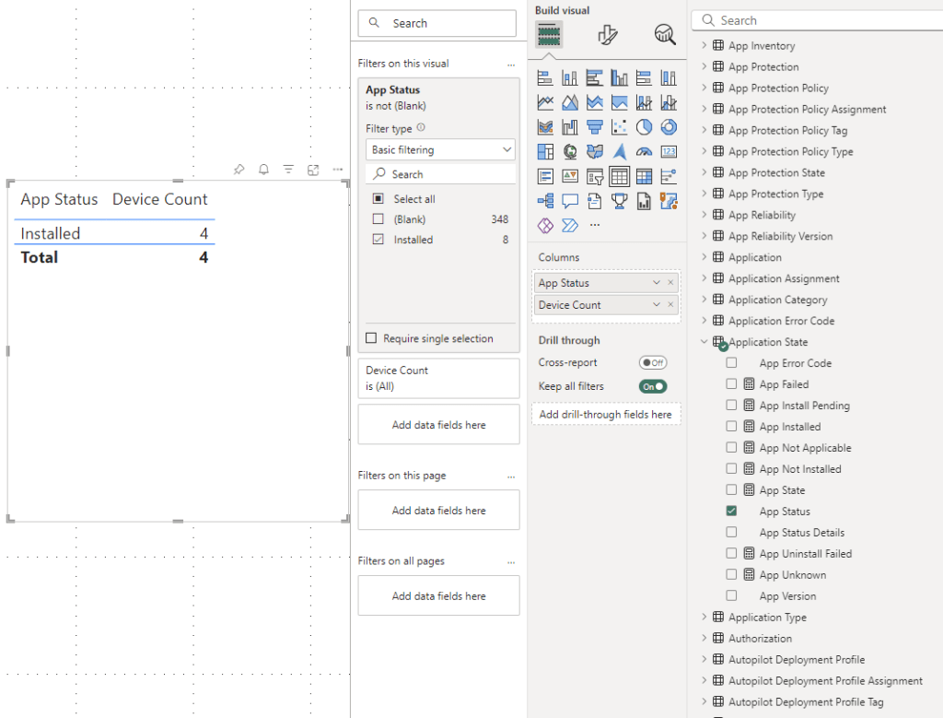The width and height of the screenshot is (943, 718).
Task: Expand the App Inventory table
Action: pos(704,45)
